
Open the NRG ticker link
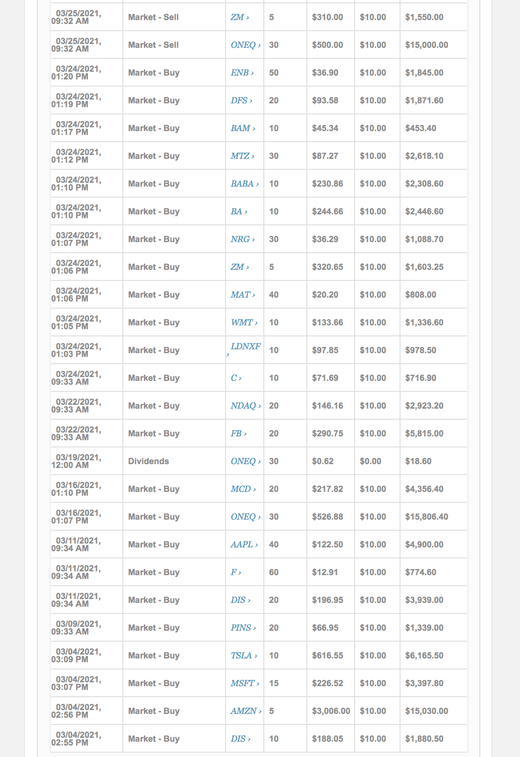coord(240,239)
